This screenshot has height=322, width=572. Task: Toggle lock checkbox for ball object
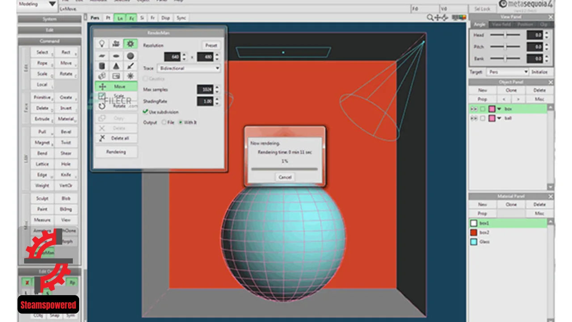tap(483, 119)
